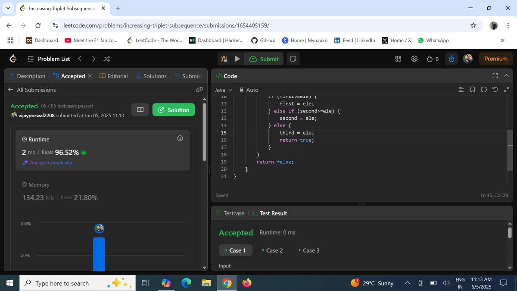Image resolution: width=517 pixels, height=291 pixels.
Task: Expand more bookmarks chevron
Action: pos(502,40)
